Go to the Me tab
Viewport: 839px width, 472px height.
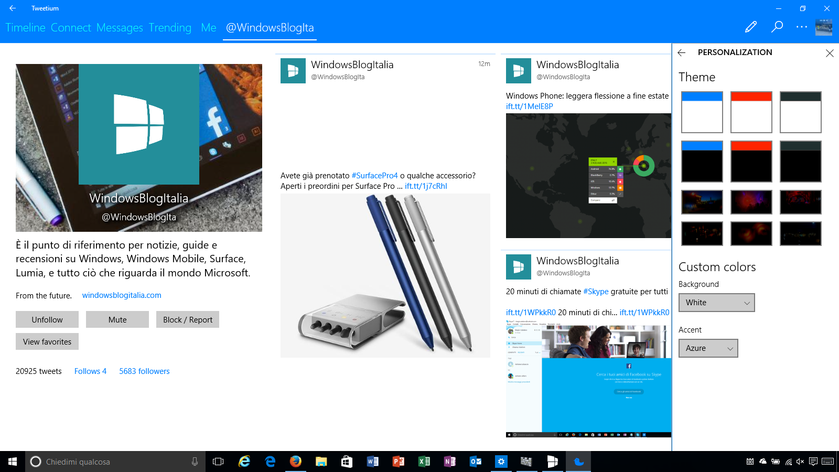click(x=209, y=27)
